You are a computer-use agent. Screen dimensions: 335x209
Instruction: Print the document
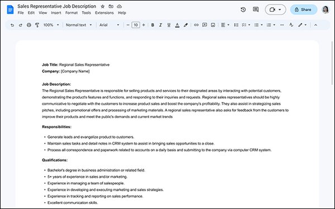29,25
